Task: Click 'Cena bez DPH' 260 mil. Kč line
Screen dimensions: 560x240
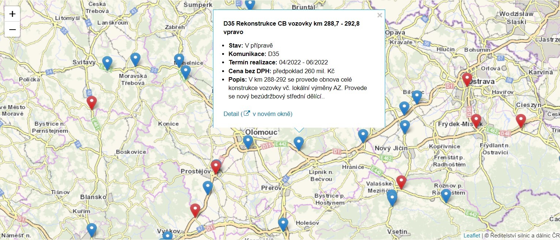Action: (x=281, y=71)
